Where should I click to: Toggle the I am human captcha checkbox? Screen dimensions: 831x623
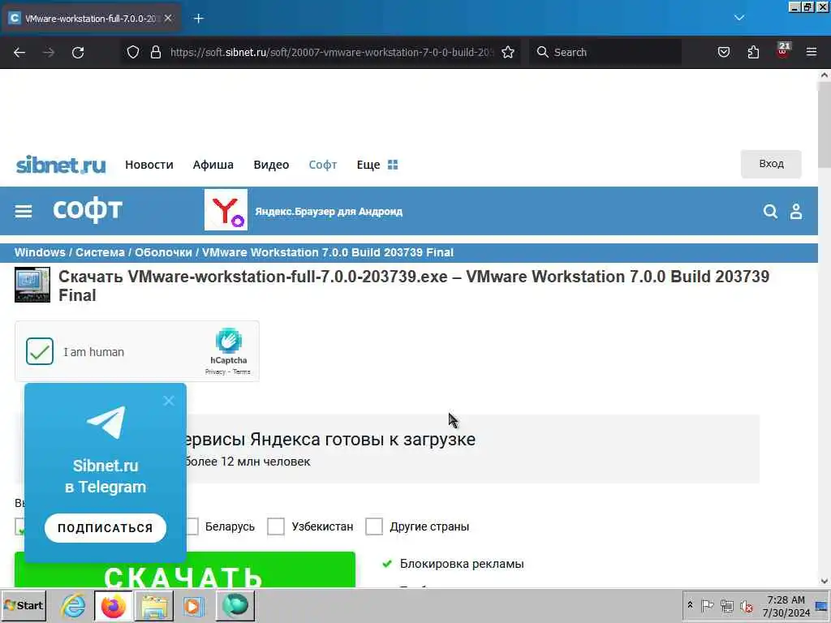(40, 351)
